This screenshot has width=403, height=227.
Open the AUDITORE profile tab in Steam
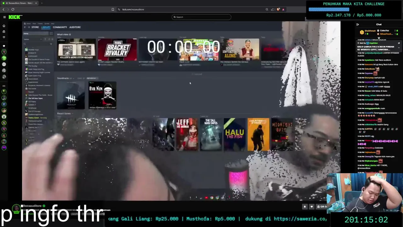pos(75,27)
